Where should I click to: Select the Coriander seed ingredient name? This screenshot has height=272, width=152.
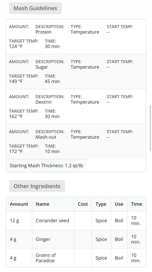[52, 220]
